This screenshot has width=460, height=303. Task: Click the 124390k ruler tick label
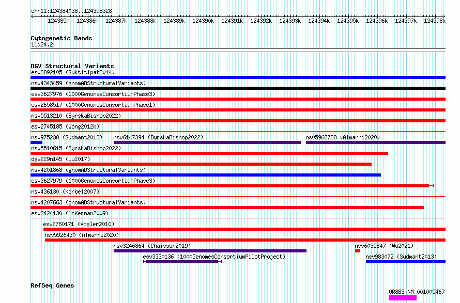[203, 21]
